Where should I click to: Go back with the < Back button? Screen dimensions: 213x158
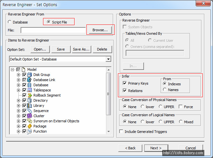pyautogui.click(x=130, y=148)
